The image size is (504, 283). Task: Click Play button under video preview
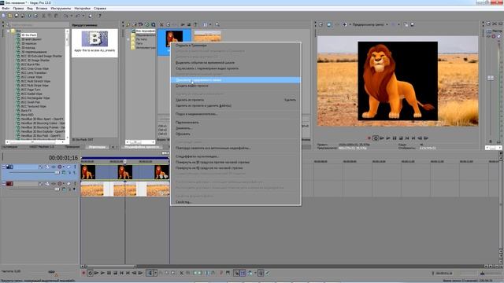click(388, 138)
